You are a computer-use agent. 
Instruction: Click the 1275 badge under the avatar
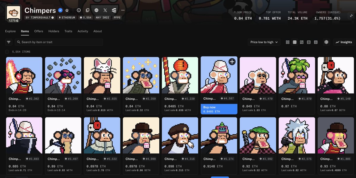[x=13, y=21]
